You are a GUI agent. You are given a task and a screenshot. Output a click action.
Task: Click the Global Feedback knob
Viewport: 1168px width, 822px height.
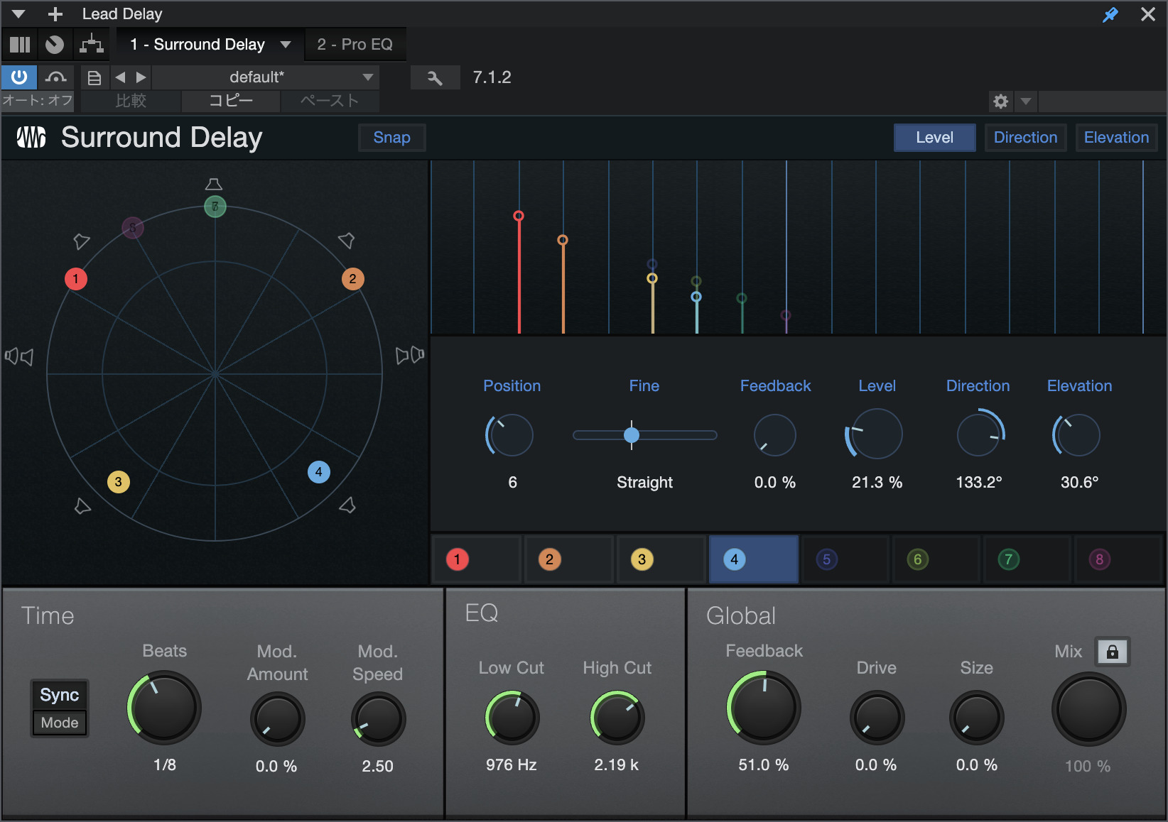coord(764,708)
